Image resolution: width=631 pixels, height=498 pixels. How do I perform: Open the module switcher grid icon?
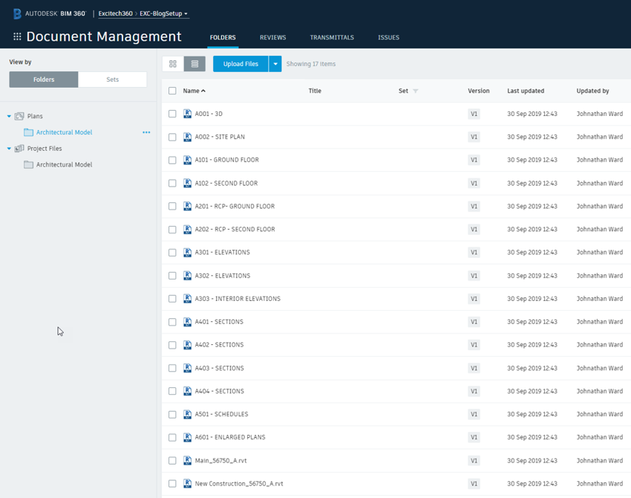pyautogui.click(x=17, y=36)
